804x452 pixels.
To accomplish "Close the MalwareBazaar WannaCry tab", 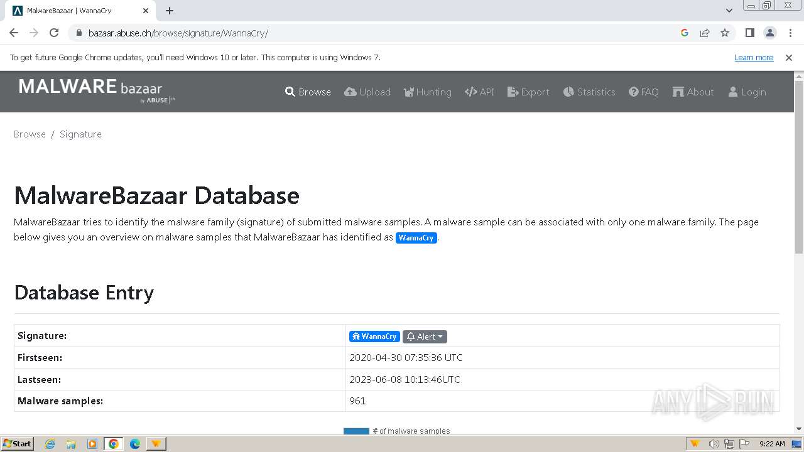I will [x=146, y=11].
